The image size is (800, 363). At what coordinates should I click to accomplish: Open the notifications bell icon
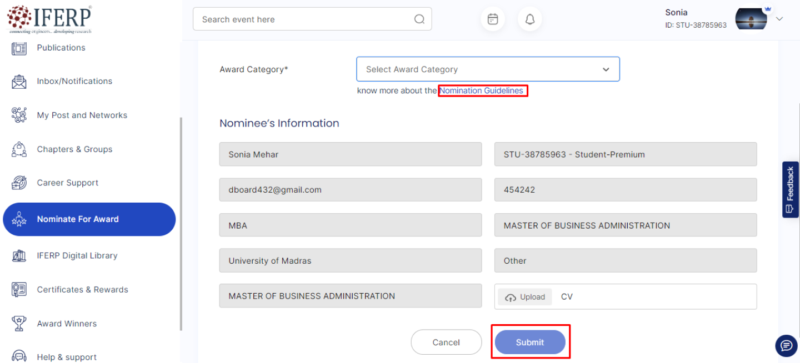529,19
